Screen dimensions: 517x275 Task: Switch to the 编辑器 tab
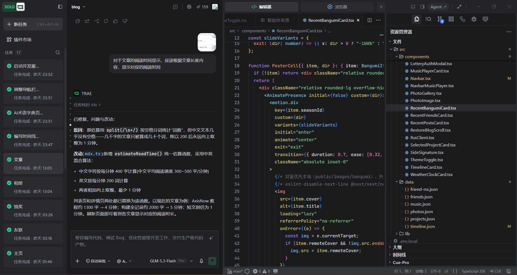pos(261,7)
